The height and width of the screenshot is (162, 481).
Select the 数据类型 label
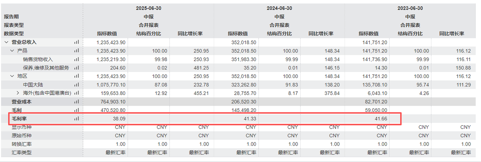tap(14, 34)
